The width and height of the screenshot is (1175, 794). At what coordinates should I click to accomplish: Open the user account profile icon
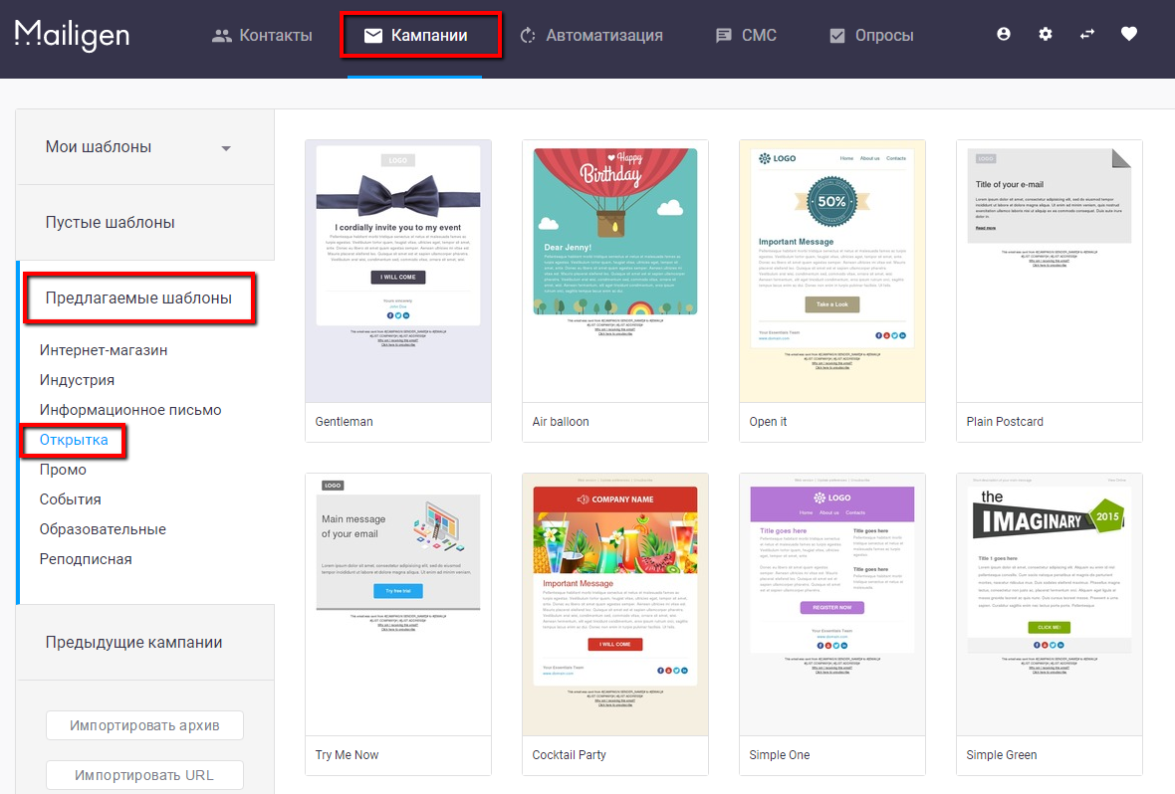[1004, 34]
